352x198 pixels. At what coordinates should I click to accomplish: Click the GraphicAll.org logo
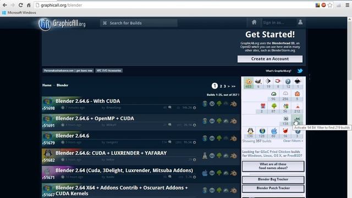tap(62, 24)
